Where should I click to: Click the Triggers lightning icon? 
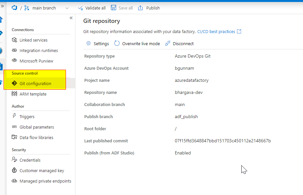point(14,115)
